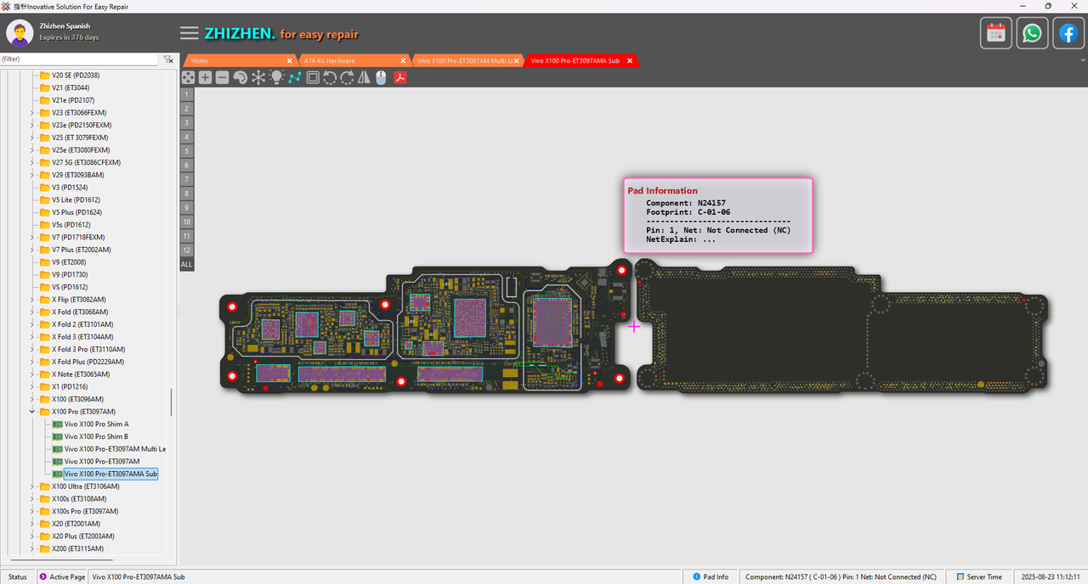1088x584 pixels.
Task: Click the mouse settings icon
Action: coord(381,77)
